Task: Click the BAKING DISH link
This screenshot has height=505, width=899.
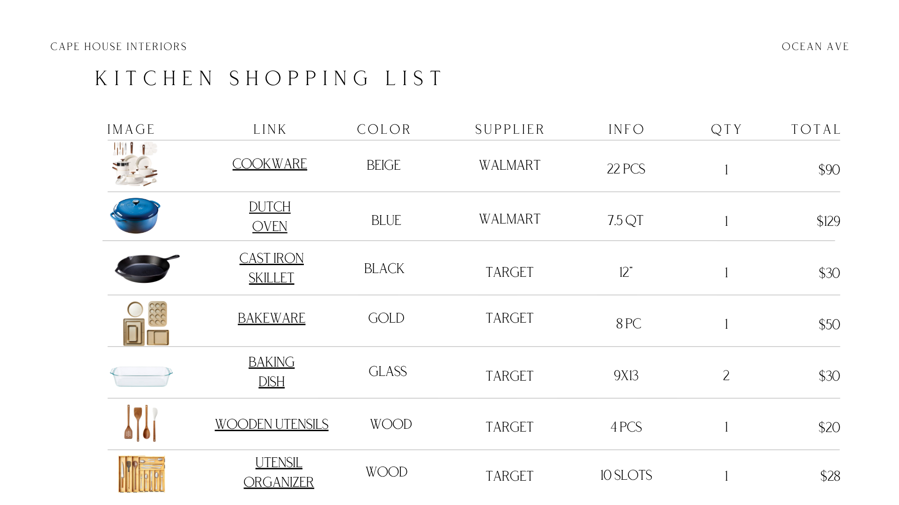Action: point(272,372)
